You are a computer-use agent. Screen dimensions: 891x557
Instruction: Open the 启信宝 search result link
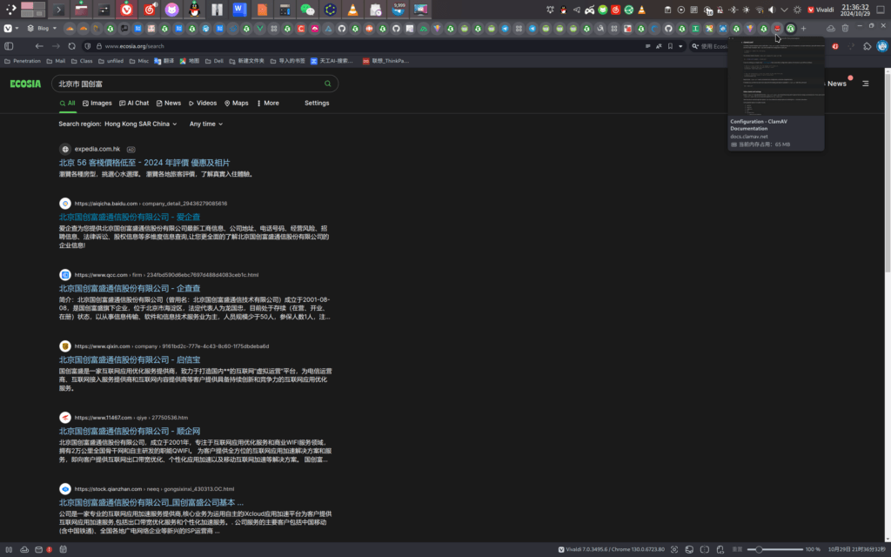(x=130, y=359)
